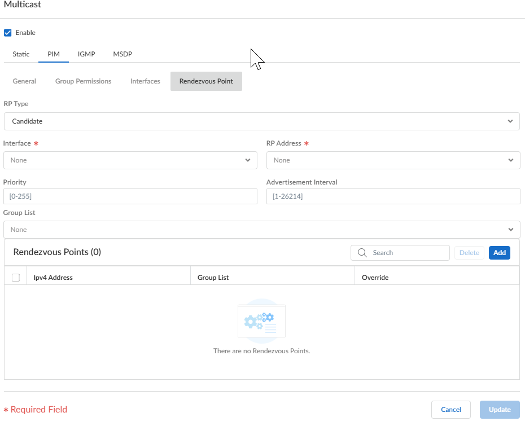Switch to the Static tab

click(x=21, y=54)
